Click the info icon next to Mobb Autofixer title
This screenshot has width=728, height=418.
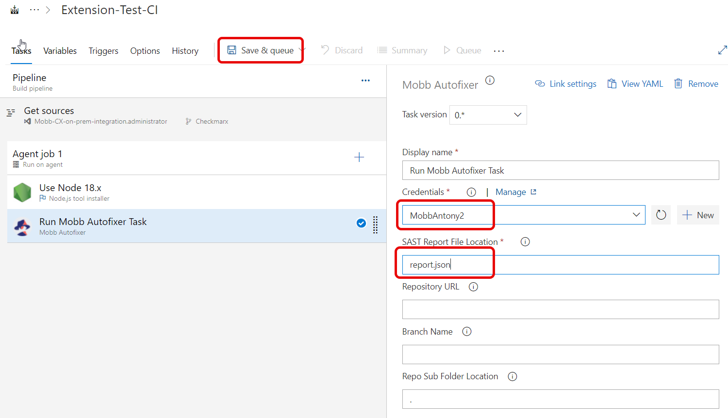click(x=490, y=80)
